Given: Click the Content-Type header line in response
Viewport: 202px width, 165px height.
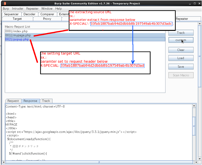Looking at the screenshot, I should 35,107.
